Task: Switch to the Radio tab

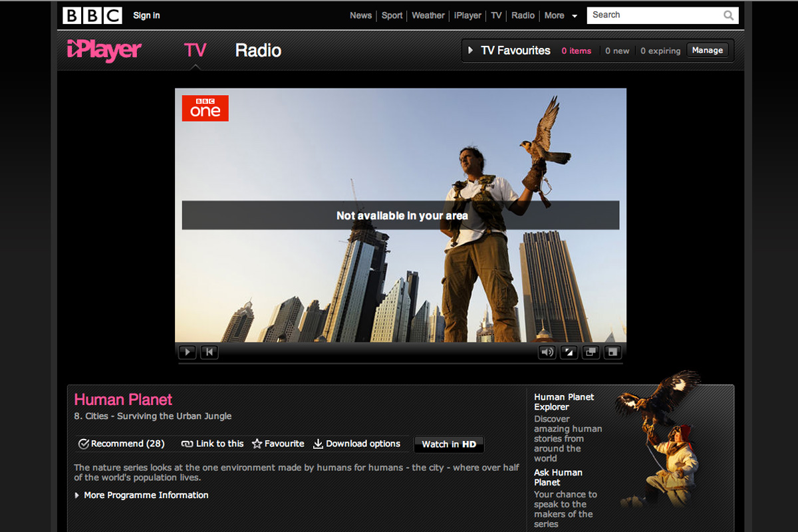Action: [258, 50]
